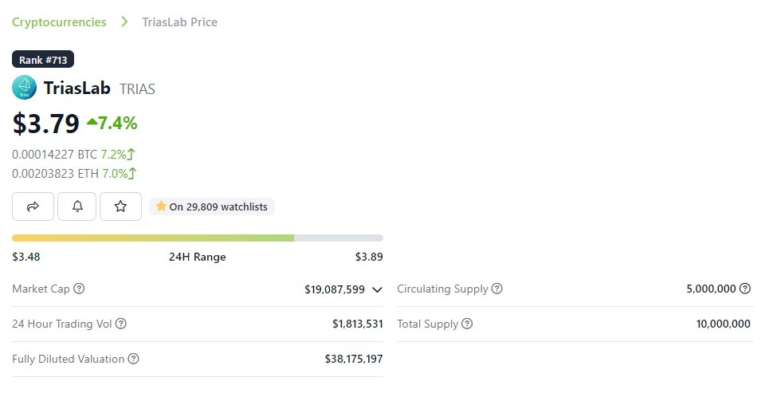Click the TriasLab Price breadcrumb
Image resolution: width=761 pixels, height=397 pixels.
pos(180,22)
